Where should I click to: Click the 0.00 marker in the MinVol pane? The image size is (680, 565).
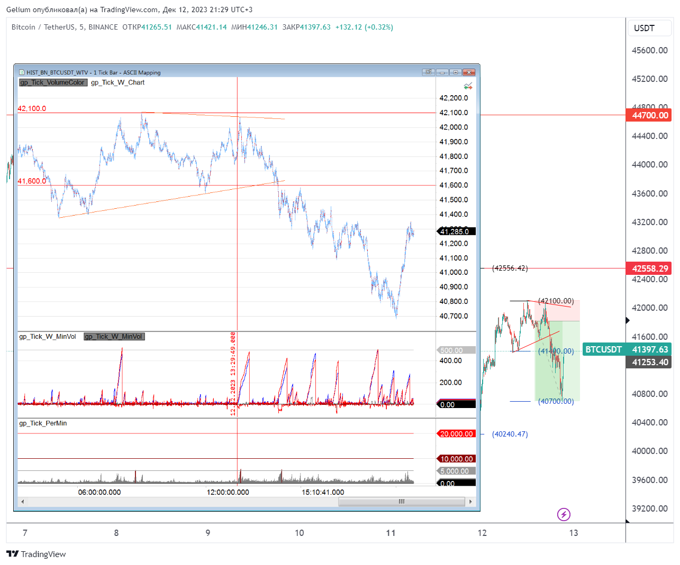pyautogui.click(x=456, y=404)
